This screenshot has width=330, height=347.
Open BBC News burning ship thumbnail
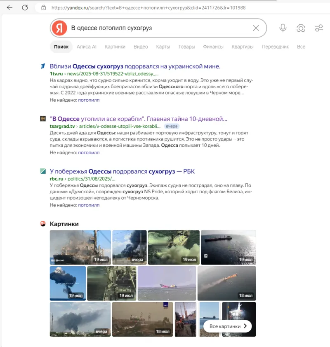pyautogui.click(x=80, y=247)
